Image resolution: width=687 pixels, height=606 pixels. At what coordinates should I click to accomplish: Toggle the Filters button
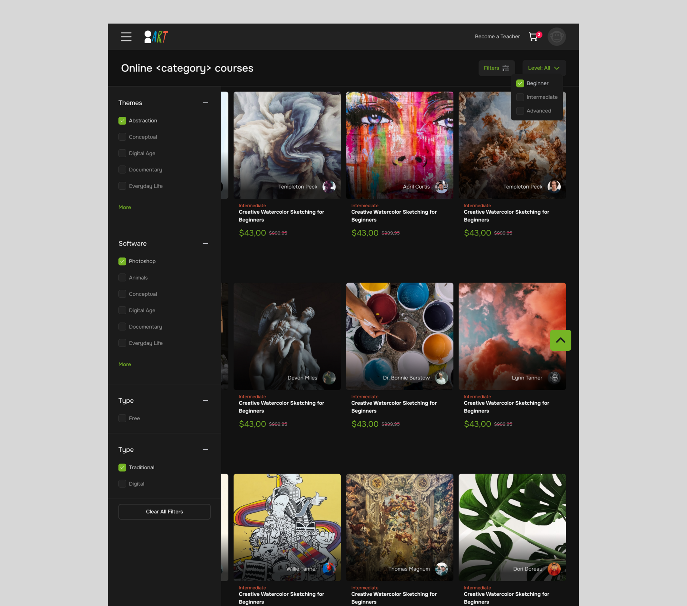496,68
